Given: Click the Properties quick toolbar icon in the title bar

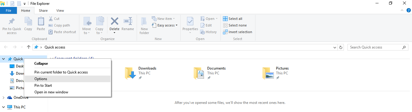Looking at the screenshot, I should 12,4.
